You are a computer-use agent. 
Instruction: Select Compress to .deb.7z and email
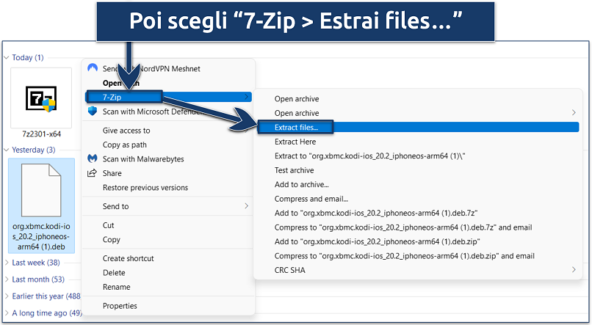(x=403, y=227)
